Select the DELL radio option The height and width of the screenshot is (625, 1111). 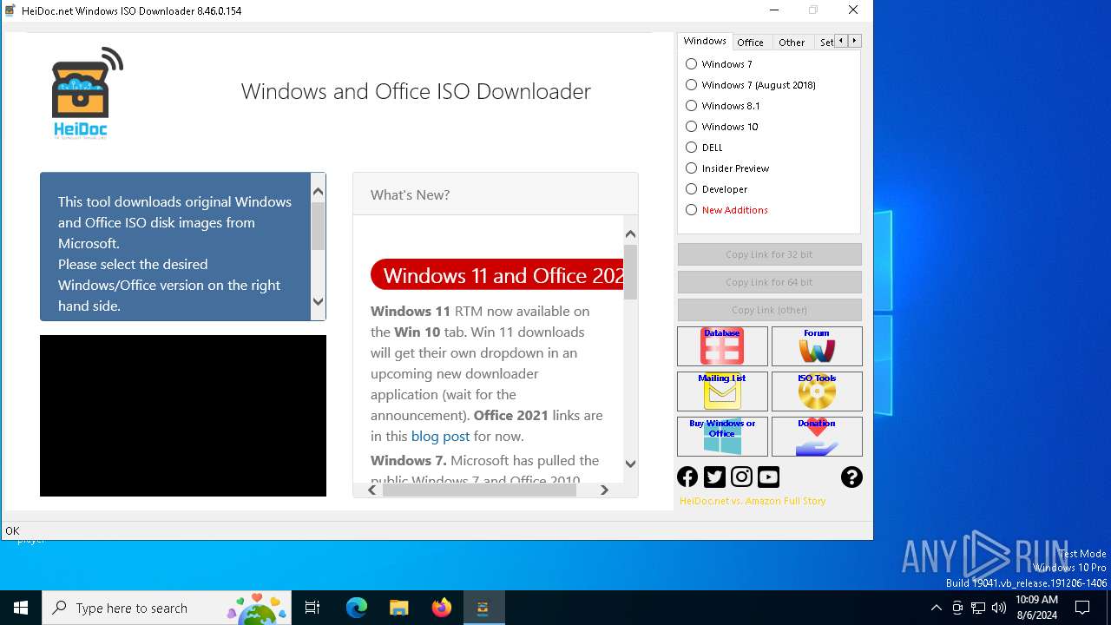704,148
